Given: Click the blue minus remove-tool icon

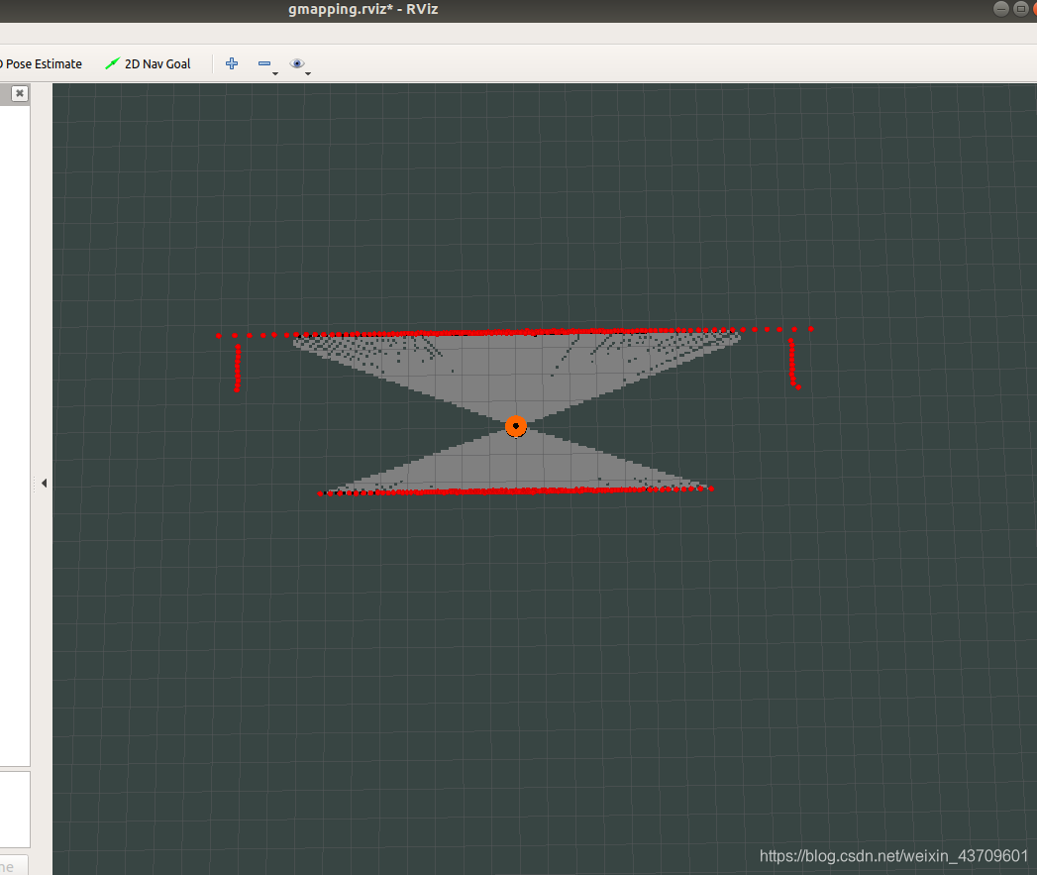Looking at the screenshot, I should pos(264,63).
